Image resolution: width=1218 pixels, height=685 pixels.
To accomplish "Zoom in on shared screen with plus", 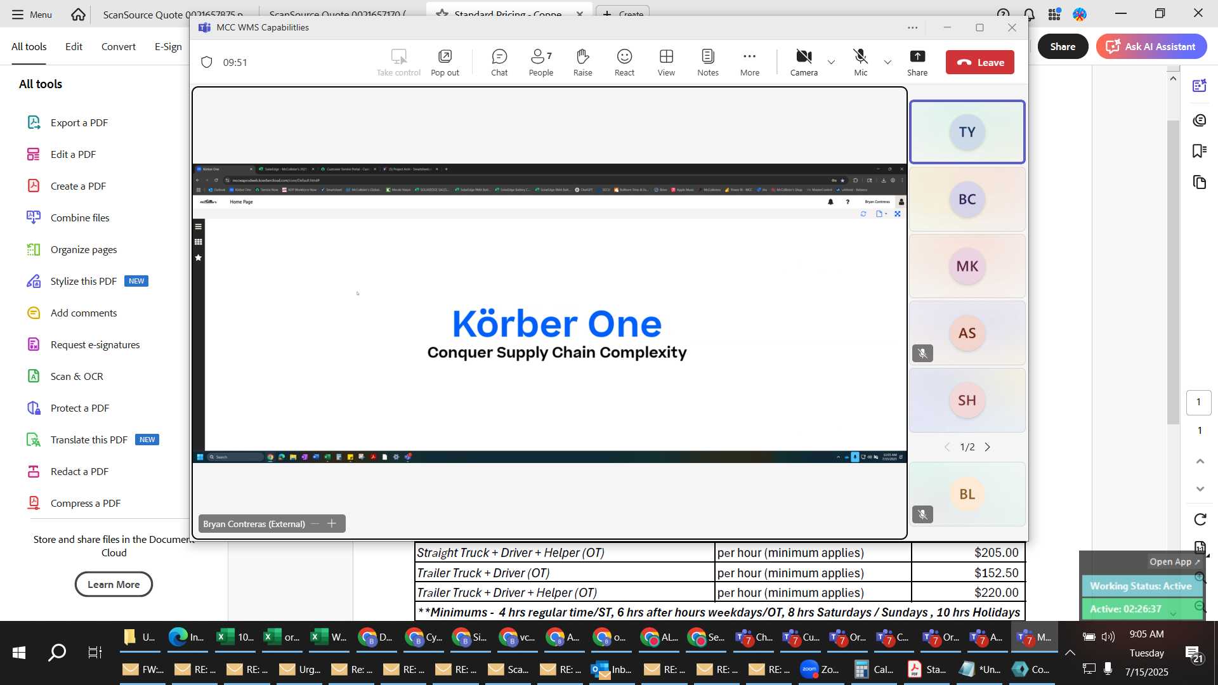I will [332, 523].
